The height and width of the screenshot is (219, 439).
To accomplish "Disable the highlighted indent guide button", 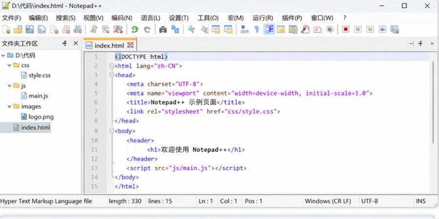I will click(x=269, y=29).
